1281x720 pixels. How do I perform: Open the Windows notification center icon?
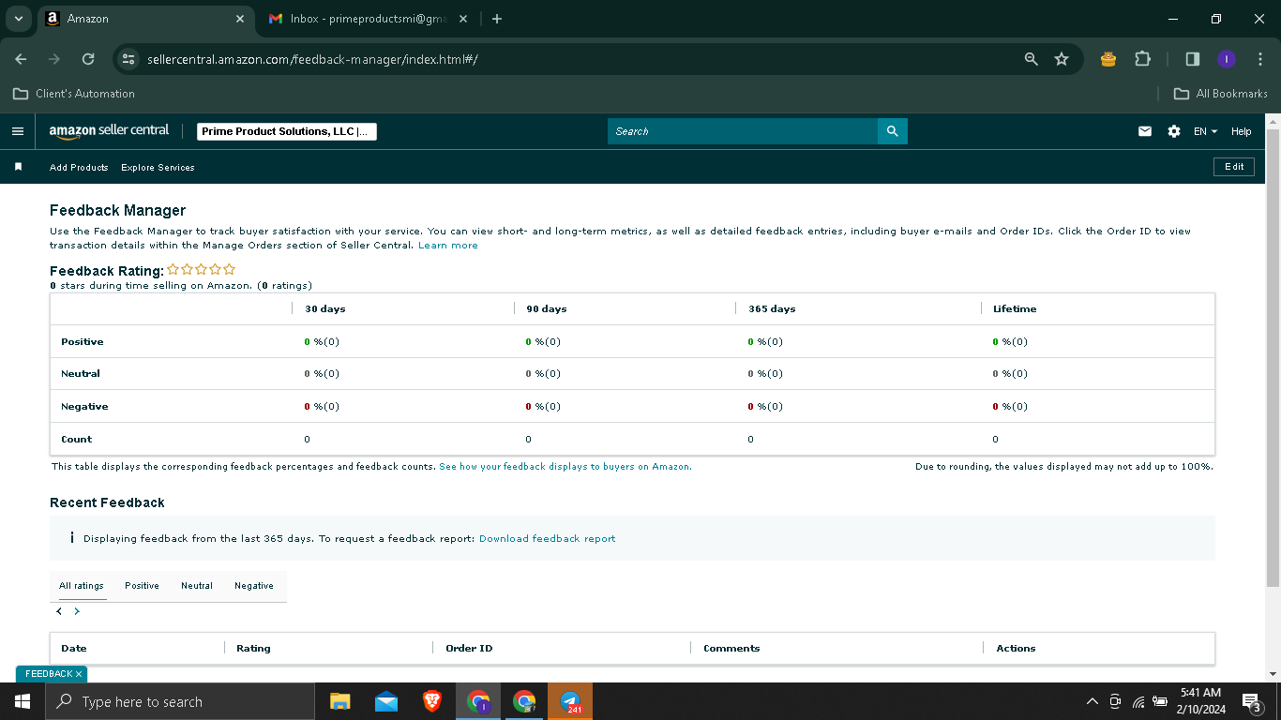coord(1251,701)
